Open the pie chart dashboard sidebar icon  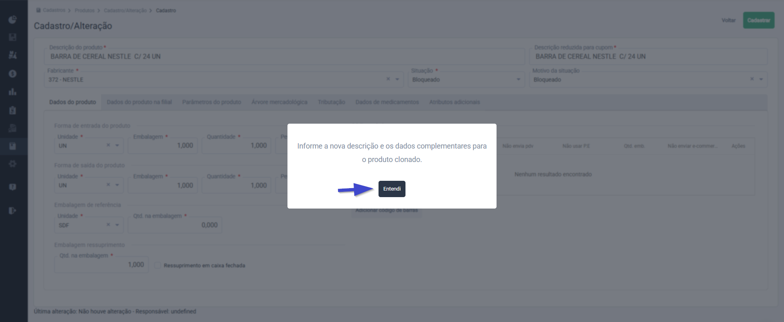(x=13, y=20)
